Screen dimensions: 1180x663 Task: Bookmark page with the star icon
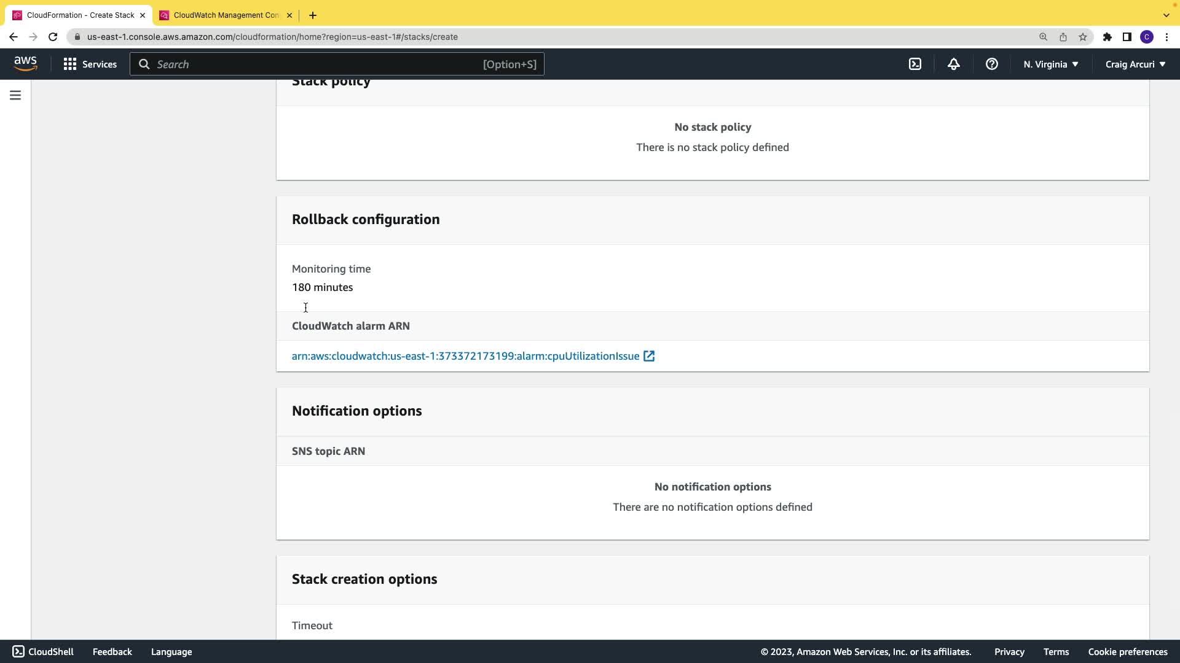pos(1082,37)
